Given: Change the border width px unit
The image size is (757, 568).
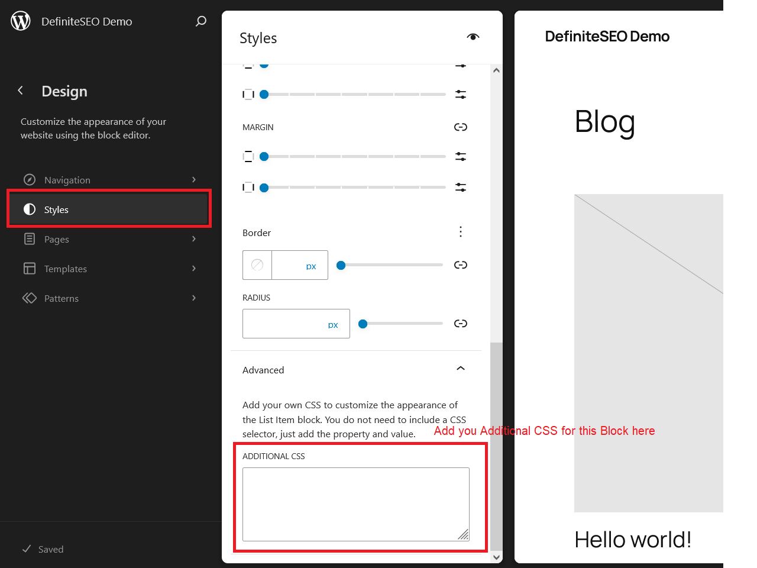Looking at the screenshot, I should point(311,266).
